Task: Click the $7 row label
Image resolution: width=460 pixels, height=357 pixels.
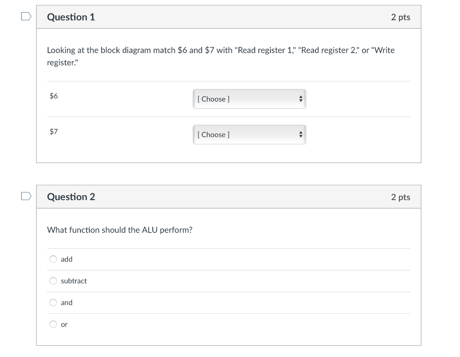Action: coord(53,131)
